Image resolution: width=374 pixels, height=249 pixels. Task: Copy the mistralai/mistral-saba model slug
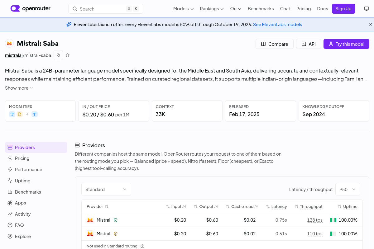point(58,55)
